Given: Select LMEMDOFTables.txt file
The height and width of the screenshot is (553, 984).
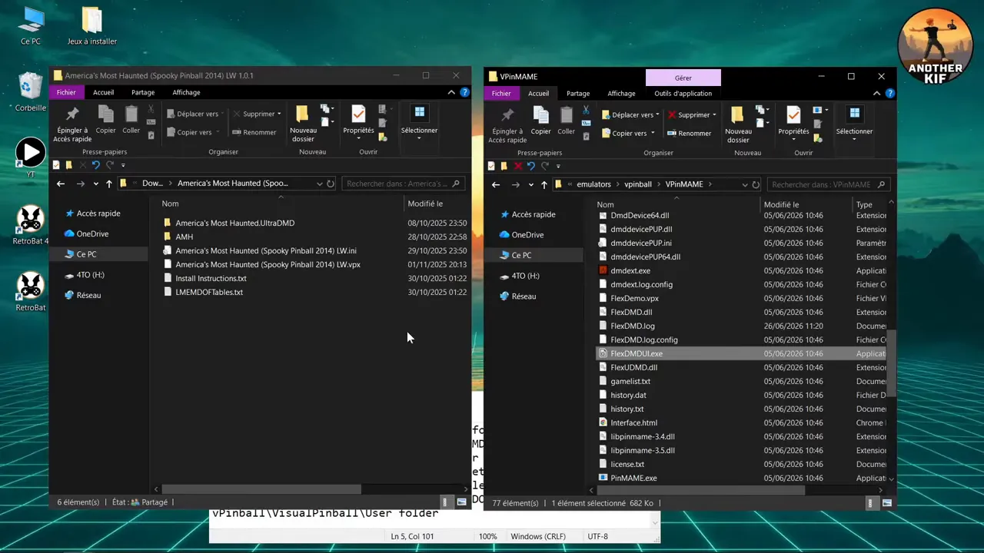Looking at the screenshot, I should coord(209,292).
